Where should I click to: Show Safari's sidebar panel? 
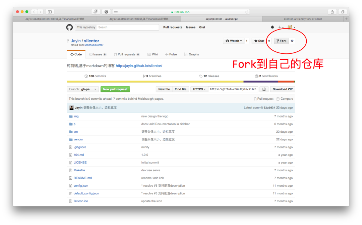coord(50,12)
